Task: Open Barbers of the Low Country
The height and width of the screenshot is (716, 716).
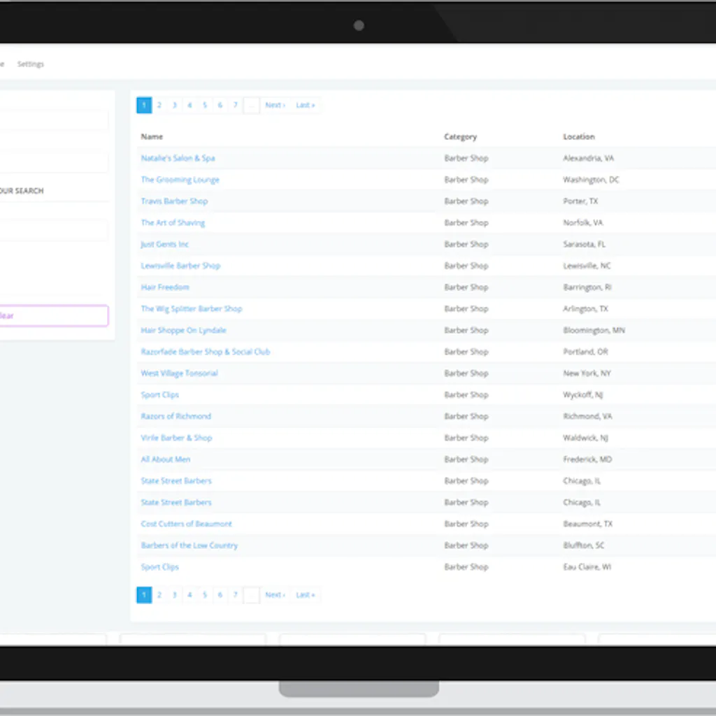Action: point(189,545)
